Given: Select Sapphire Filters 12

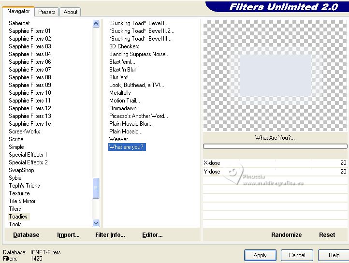Looking at the screenshot, I should coord(30,108).
